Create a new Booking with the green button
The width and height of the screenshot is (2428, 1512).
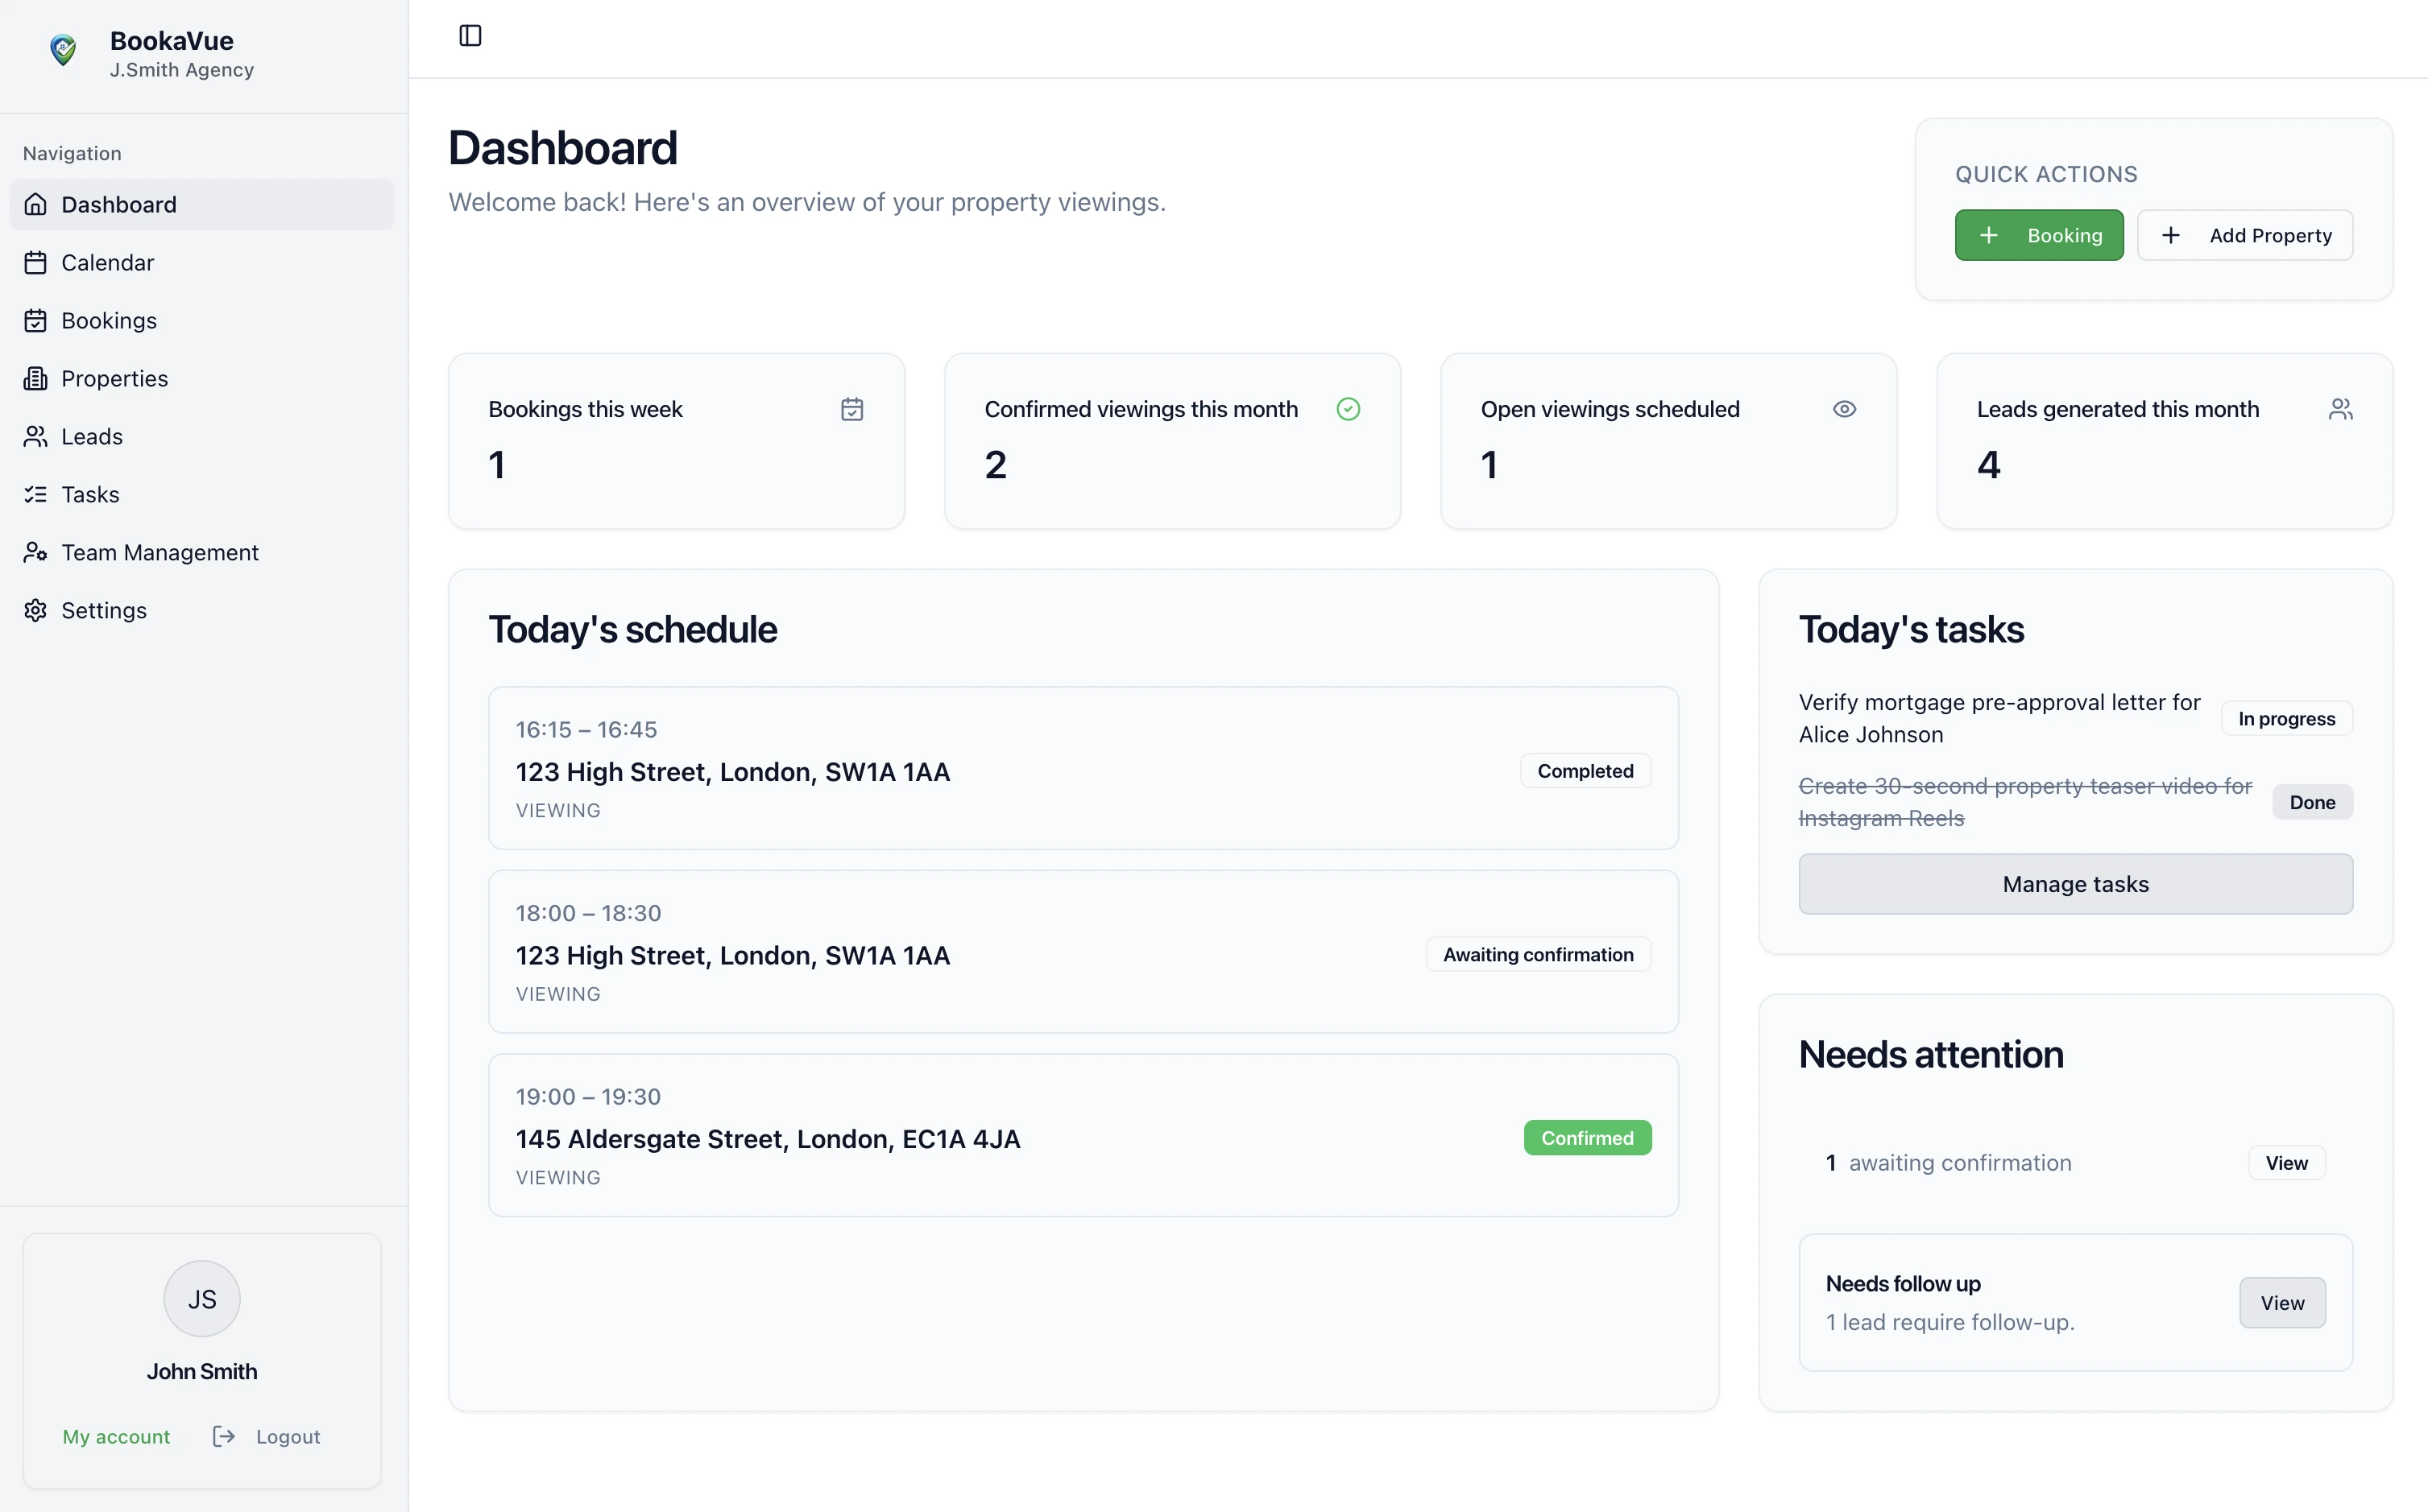click(x=2039, y=235)
